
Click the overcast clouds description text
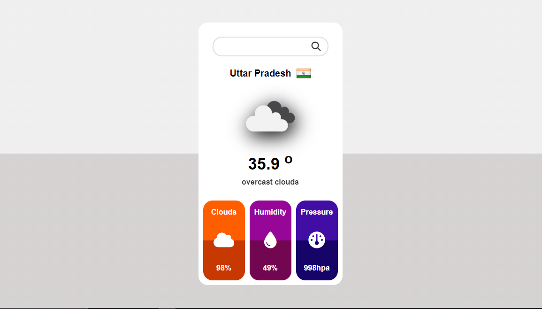click(270, 182)
